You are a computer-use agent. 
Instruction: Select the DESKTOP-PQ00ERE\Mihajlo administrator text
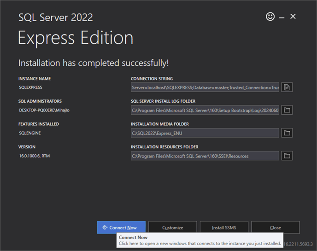click(44, 110)
